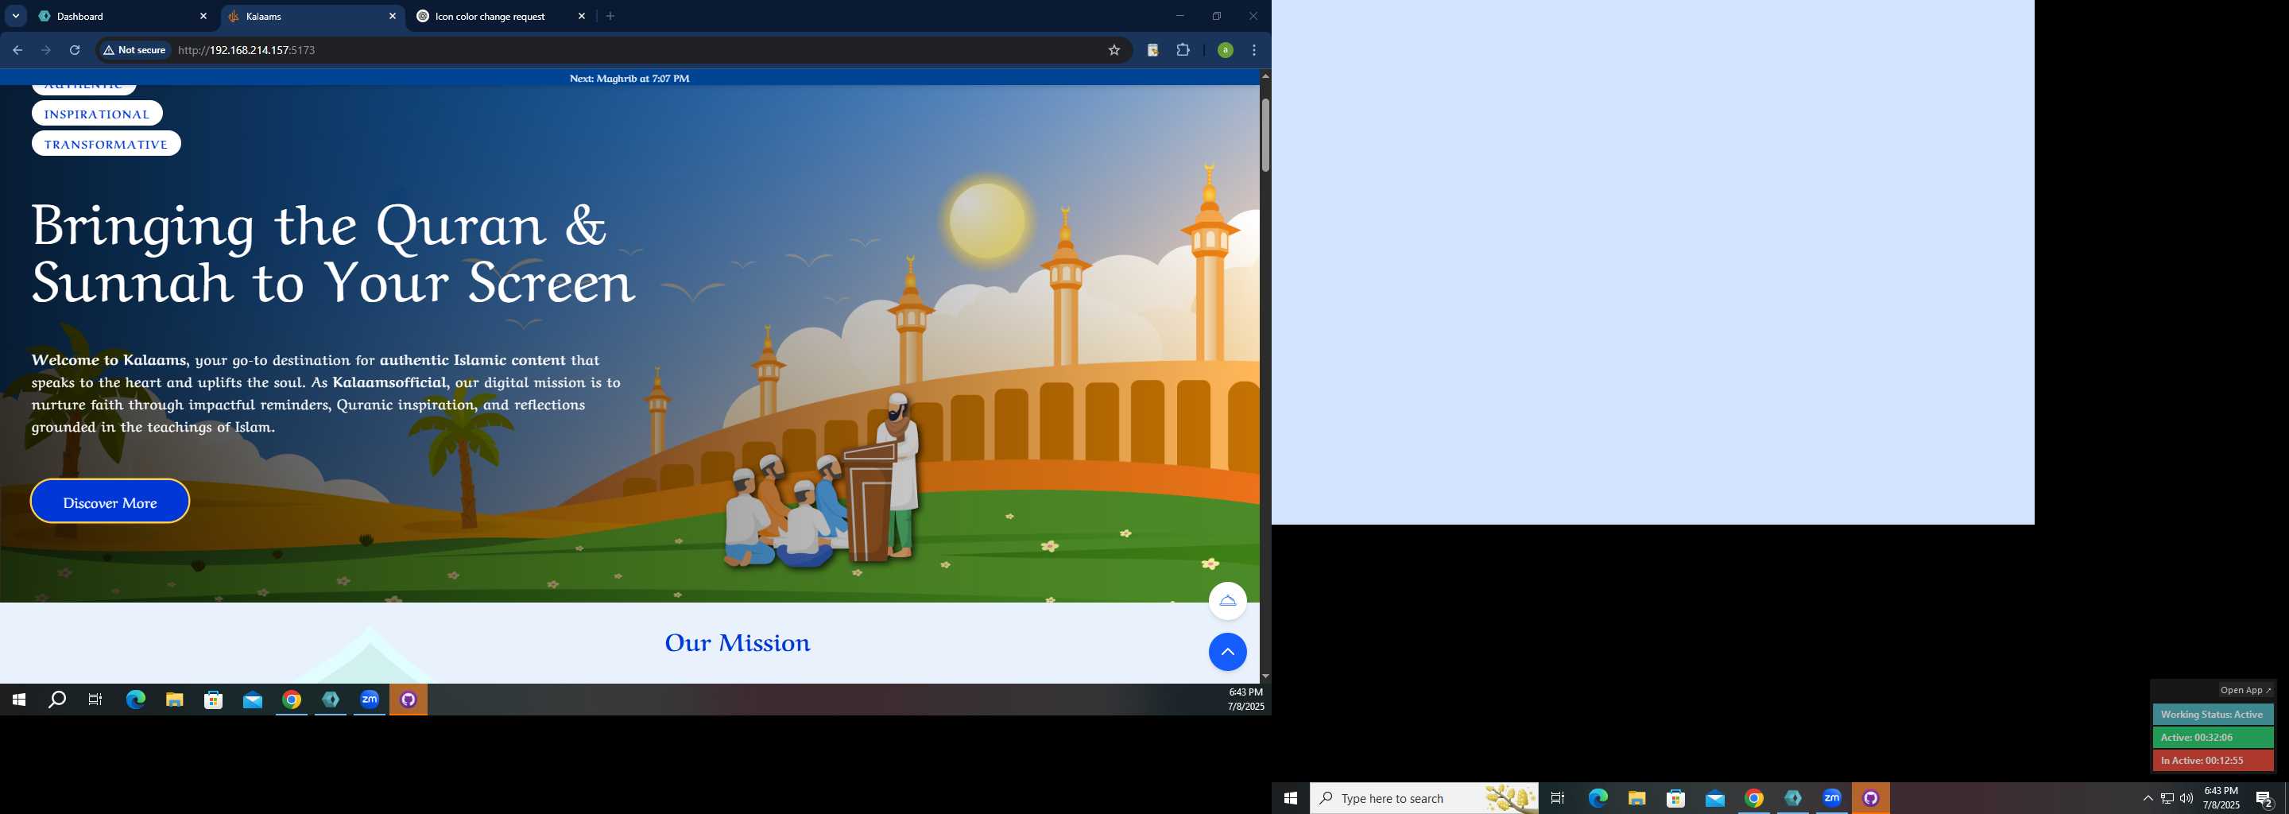This screenshot has height=814, width=2289.
Task: Switch to the Dashboard tab
Action: [121, 16]
